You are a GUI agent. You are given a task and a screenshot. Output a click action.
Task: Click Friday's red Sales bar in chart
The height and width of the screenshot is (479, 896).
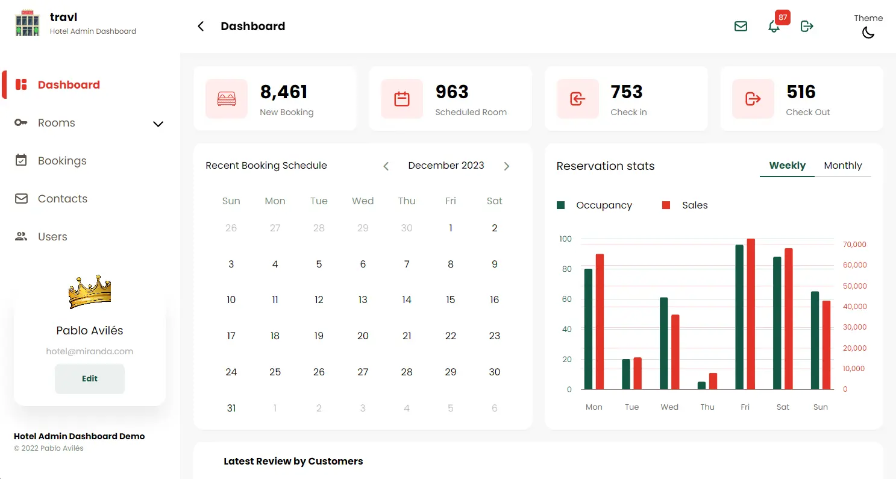pyautogui.click(x=751, y=313)
